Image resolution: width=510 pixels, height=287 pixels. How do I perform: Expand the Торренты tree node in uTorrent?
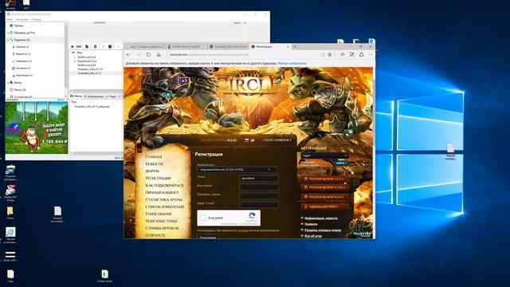8,40
